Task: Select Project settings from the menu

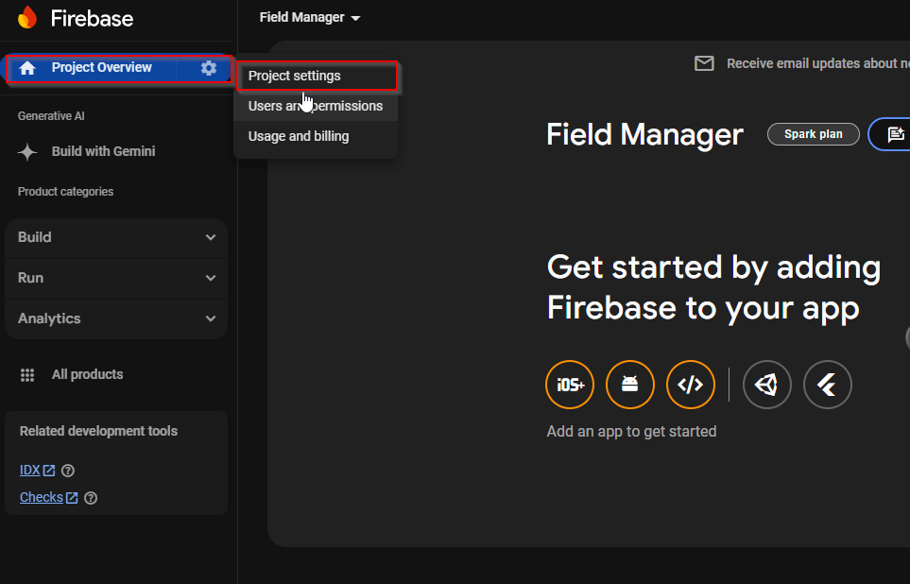Action: point(317,76)
